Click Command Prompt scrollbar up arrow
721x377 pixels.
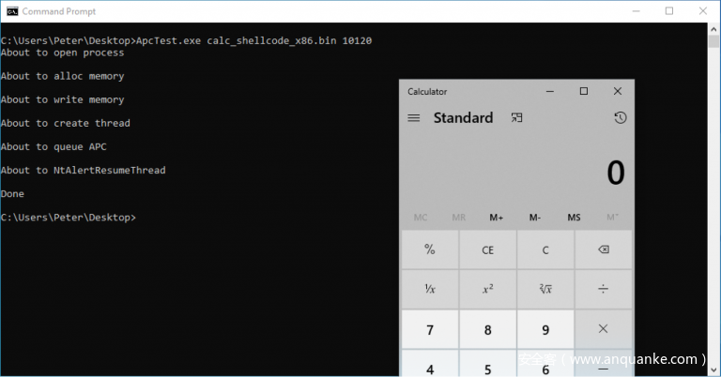pos(713,29)
